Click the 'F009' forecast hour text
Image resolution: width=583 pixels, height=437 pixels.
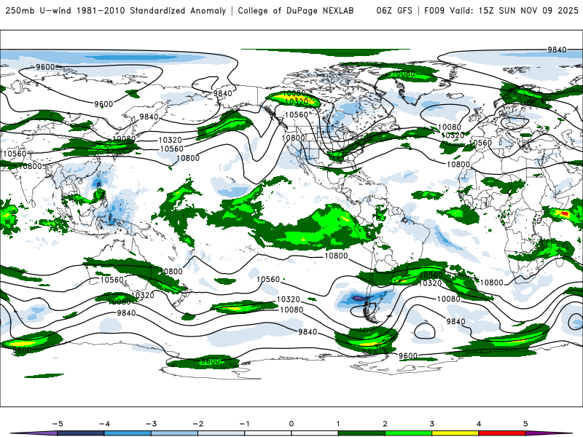(434, 10)
